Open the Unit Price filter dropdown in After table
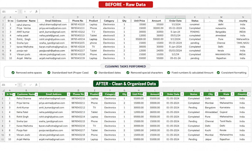The width and height of the screenshot is (252, 151). click(145, 94)
